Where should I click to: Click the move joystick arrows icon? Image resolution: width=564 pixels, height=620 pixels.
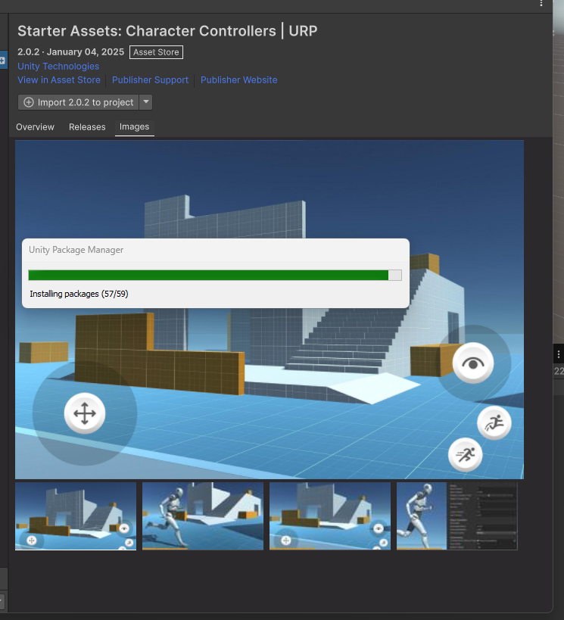point(85,413)
